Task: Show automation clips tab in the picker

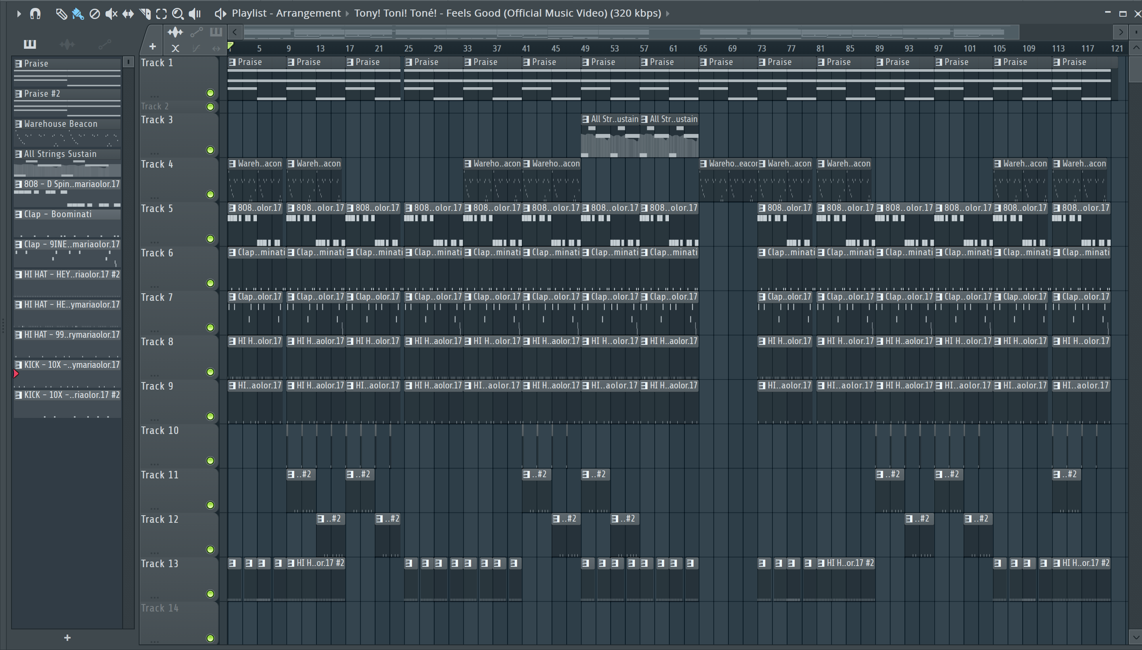Action: [105, 44]
